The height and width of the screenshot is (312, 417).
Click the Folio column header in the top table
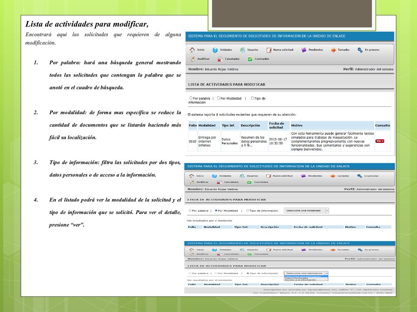[193, 126]
